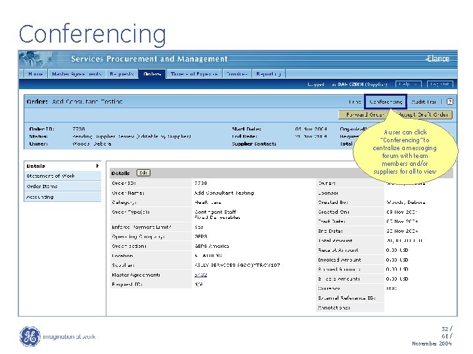This screenshot has width=473, height=354.
Task: Switch to the Reporting tab
Action: click(269, 73)
